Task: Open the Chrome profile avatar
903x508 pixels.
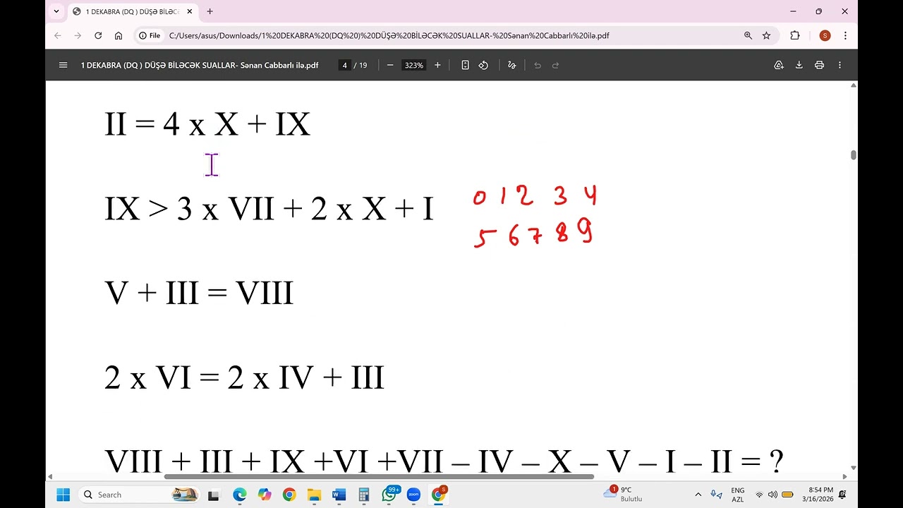Action: click(825, 35)
